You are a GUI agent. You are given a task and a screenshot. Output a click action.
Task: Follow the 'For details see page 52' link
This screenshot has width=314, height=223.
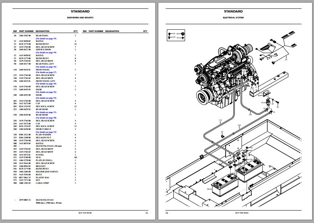pyautogui.click(x=46, y=132)
